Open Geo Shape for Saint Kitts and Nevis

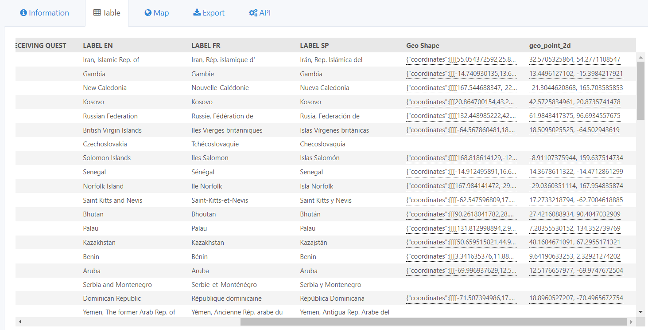[461, 200]
